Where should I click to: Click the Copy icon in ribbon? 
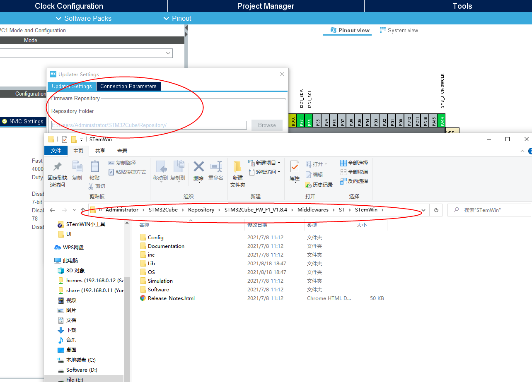coord(77,166)
